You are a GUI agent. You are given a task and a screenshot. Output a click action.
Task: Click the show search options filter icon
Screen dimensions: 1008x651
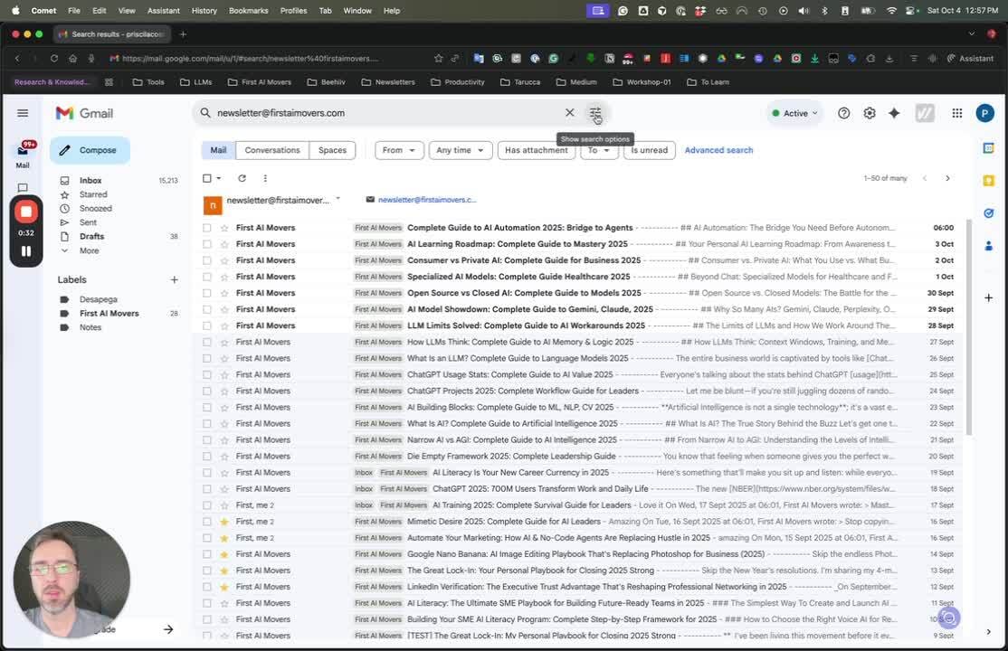(x=595, y=113)
